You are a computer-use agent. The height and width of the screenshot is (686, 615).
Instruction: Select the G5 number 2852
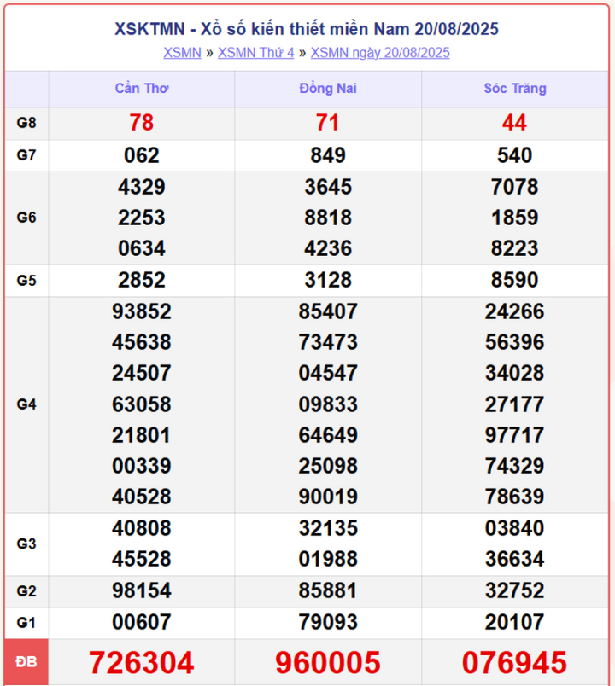tap(142, 280)
